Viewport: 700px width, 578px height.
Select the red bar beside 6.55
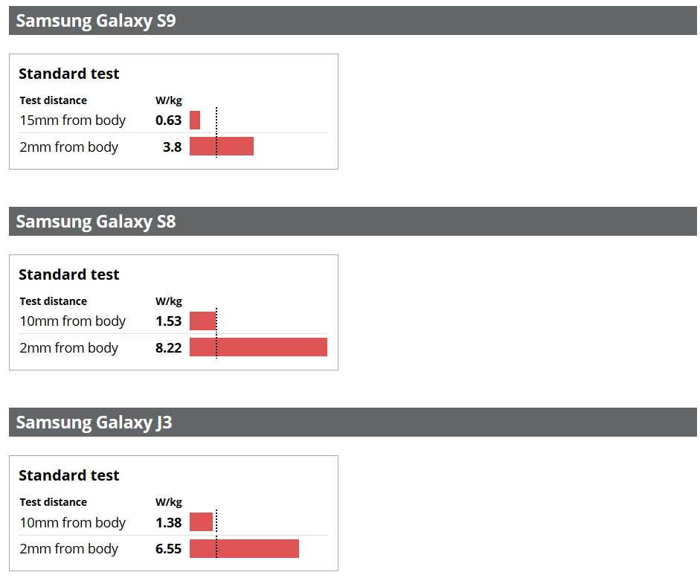tap(244, 549)
